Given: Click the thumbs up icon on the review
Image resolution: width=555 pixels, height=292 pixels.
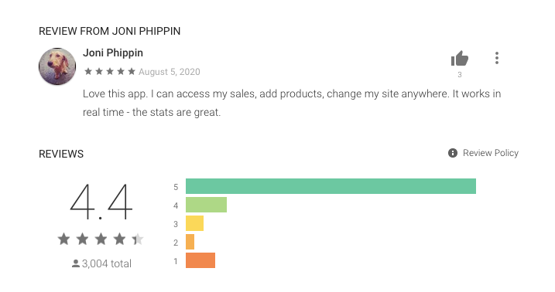Looking at the screenshot, I should pos(460,58).
